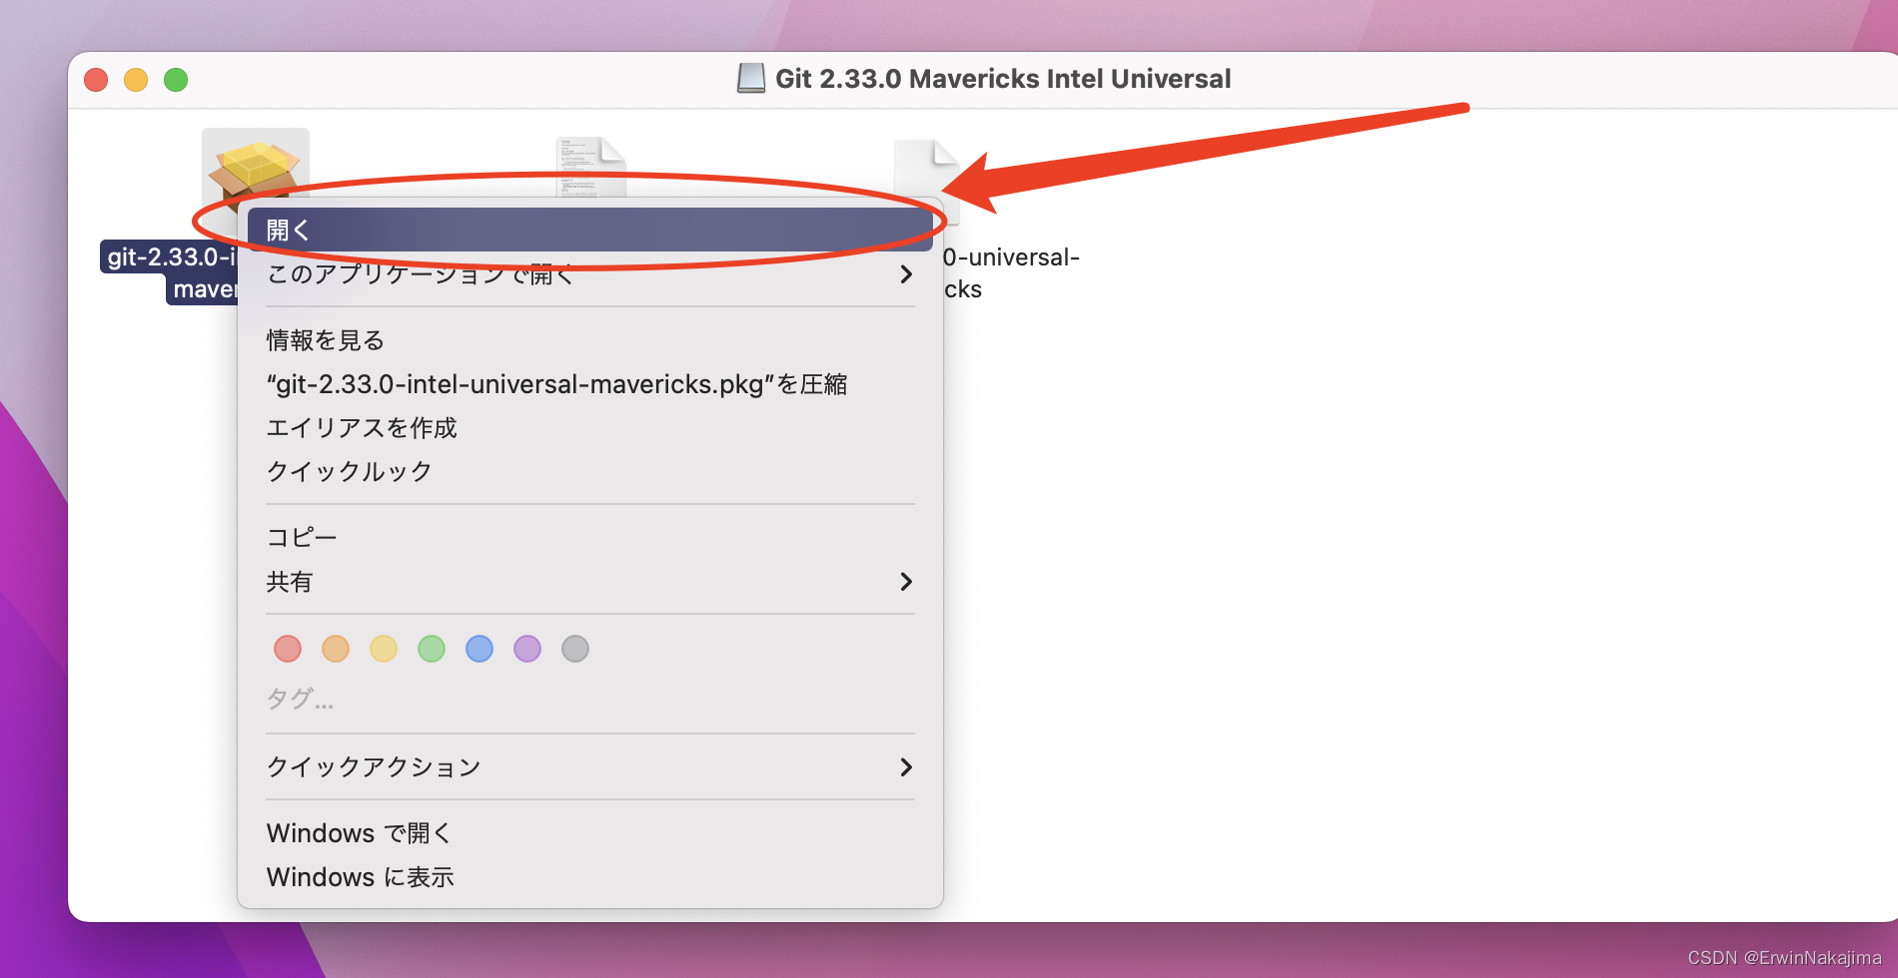Image resolution: width=1898 pixels, height=978 pixels.
Task: Apply the gray tag color
Action: point(575,649)
